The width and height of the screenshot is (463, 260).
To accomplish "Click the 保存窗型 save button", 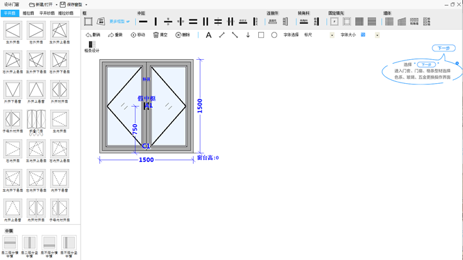I will tap(73, 5).
